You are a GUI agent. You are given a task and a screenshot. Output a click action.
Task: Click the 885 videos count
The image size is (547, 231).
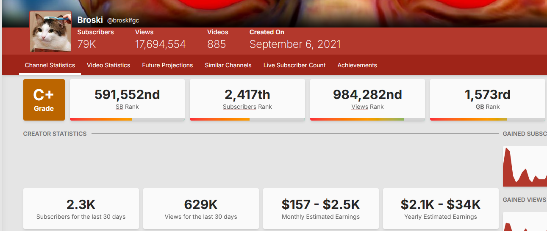coord(217,44)
